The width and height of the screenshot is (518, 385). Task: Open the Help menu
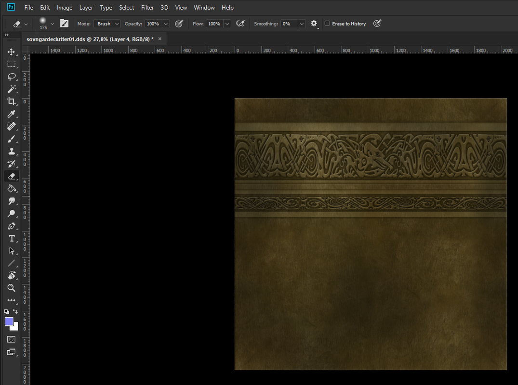[x=227, y=7]
